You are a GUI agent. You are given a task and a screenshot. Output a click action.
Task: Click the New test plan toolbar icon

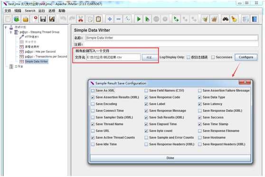click(8, 19)
